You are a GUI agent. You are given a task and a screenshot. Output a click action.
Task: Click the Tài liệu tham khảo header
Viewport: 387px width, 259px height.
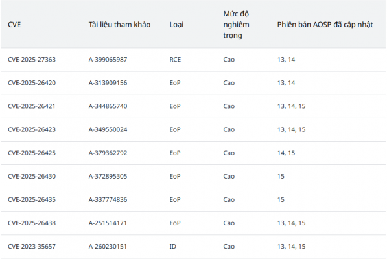[x=119, y=25]
